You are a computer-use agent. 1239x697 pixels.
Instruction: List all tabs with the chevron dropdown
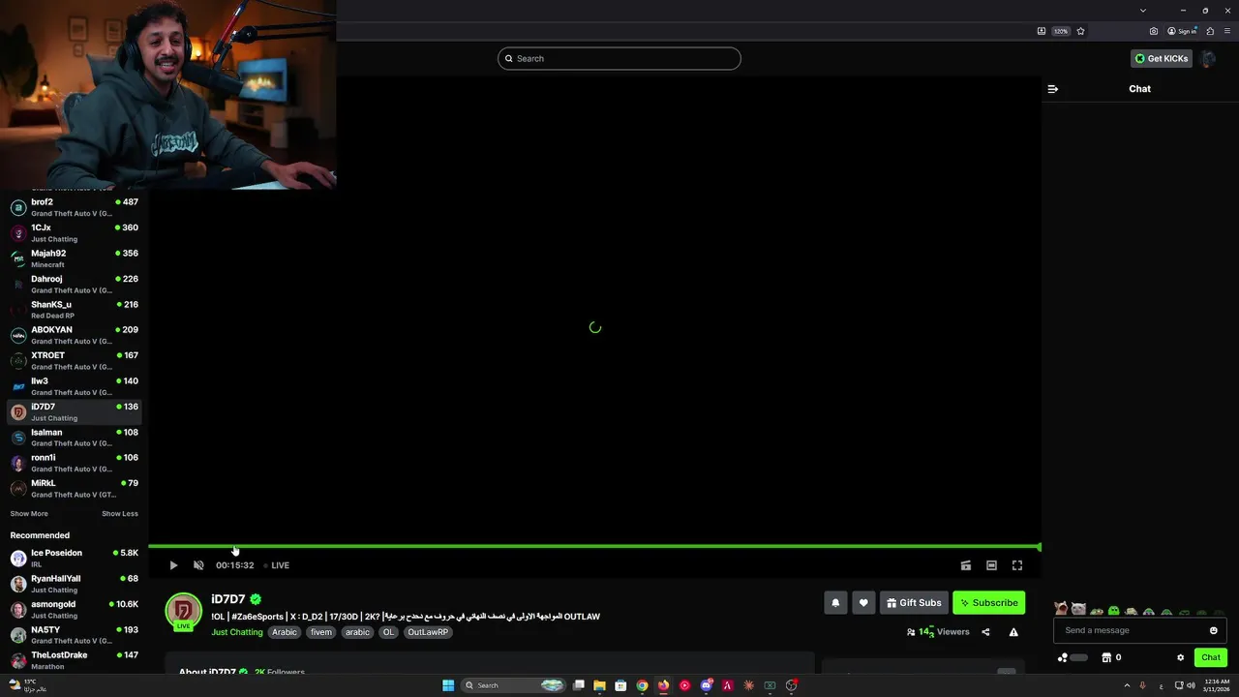1143,11
